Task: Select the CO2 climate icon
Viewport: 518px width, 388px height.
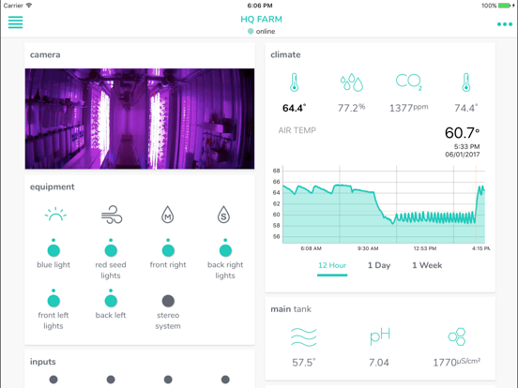Action: click(408, 82)
